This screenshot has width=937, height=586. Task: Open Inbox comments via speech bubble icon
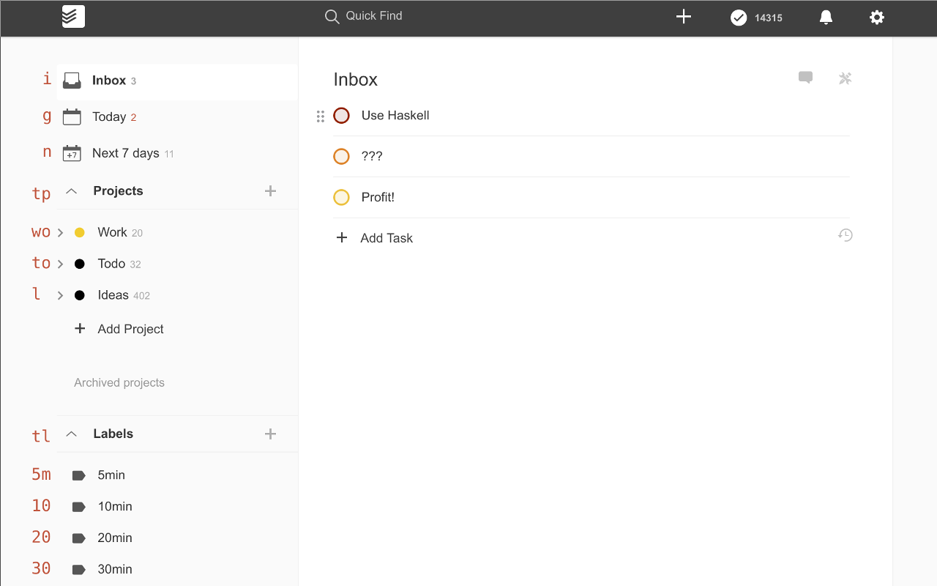(805, 78)
